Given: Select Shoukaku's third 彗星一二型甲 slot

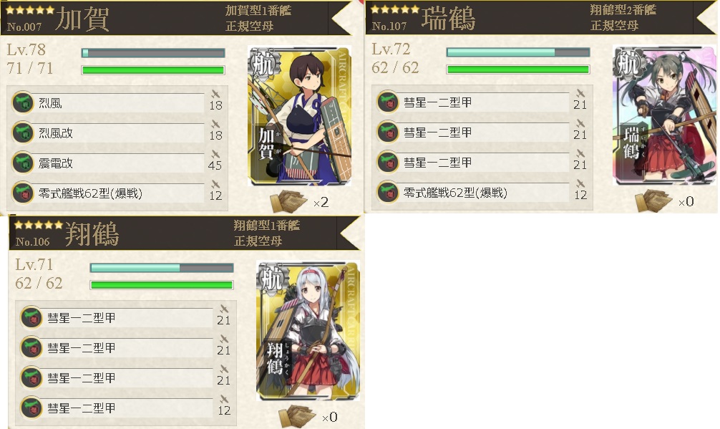Looking at the screenshot, I should click(x=126, y=378).
